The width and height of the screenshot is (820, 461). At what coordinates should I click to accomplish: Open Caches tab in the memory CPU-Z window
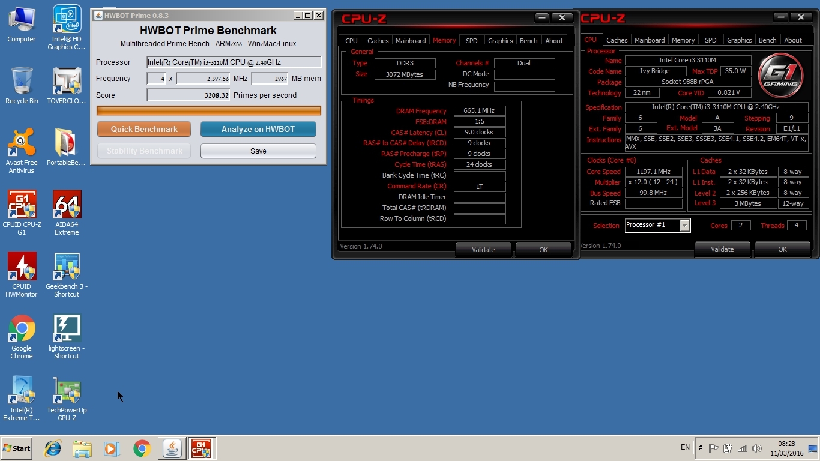point(378,40)
